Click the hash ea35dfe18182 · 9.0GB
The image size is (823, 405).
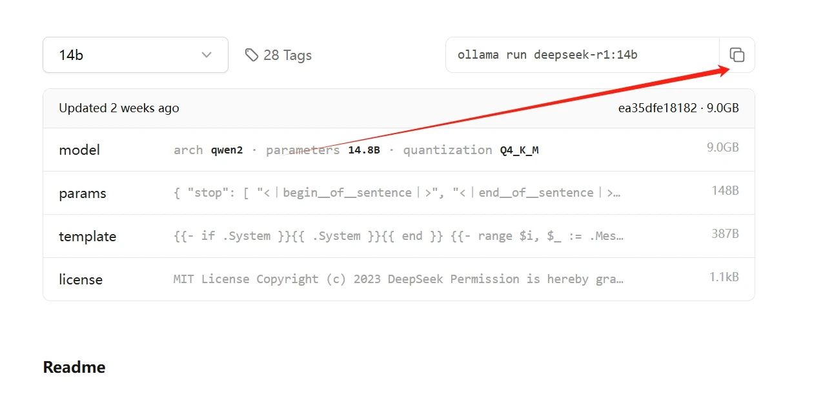point(678,108)
